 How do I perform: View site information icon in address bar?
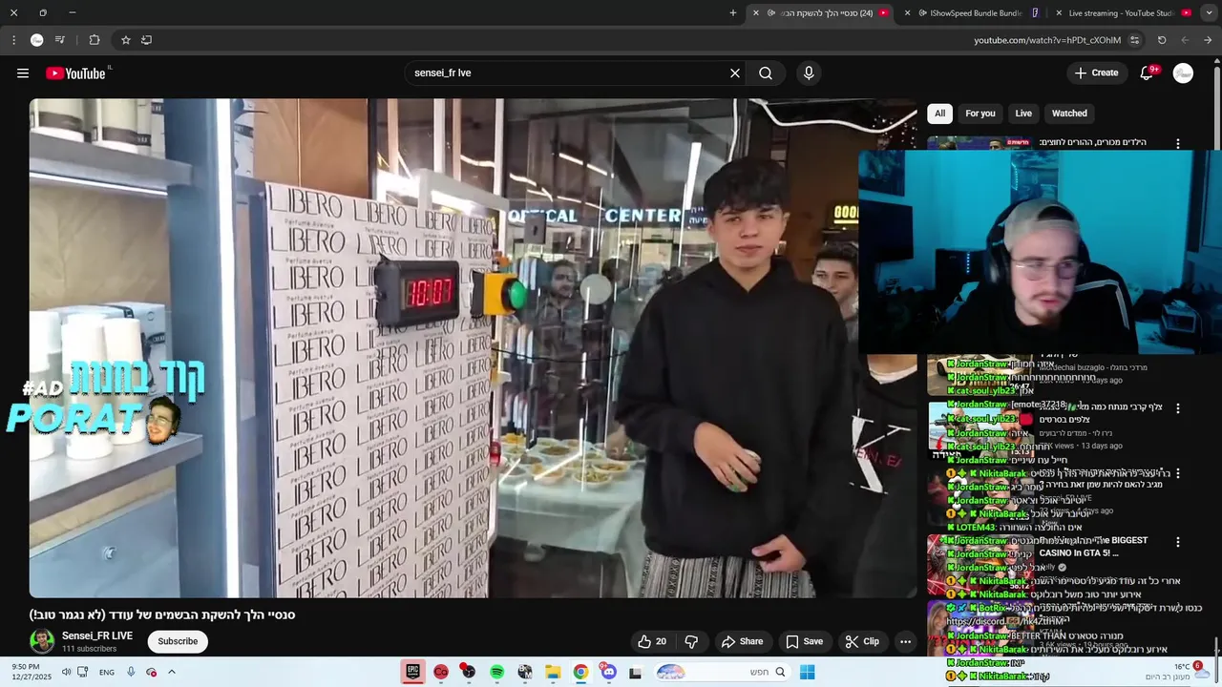point(1134,40)
